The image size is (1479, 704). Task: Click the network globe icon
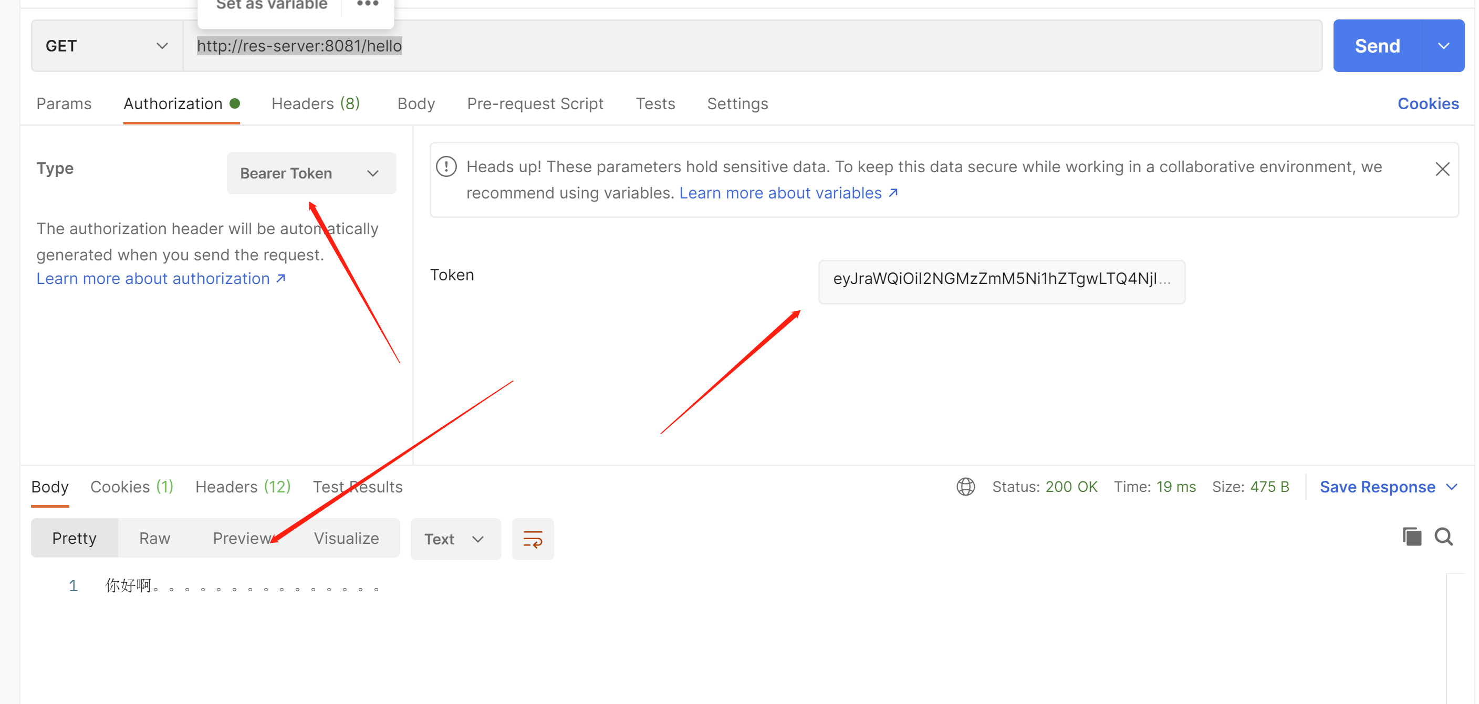(965, 487)
